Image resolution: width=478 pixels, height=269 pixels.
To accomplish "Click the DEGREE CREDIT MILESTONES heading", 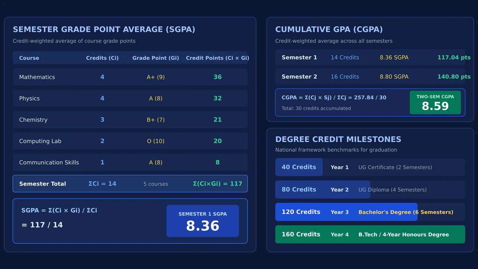I will [338, 139].
